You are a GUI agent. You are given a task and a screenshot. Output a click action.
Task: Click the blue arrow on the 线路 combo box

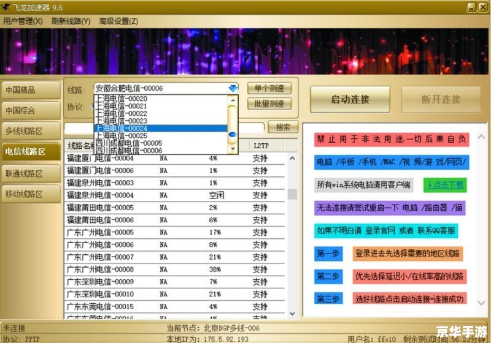click(x=233, y=89)
